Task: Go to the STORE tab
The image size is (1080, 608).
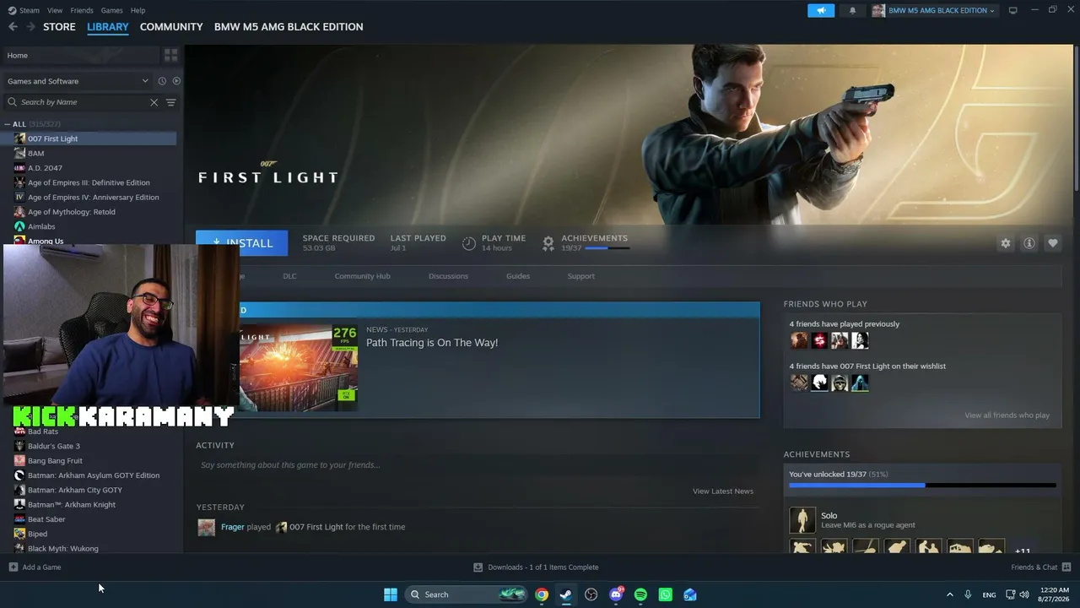Action: coord(59,27)
